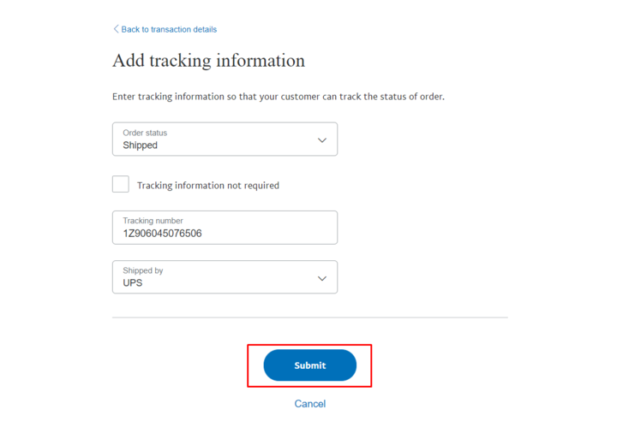Expand the Shipped by carrier dropdown
The height and width of the screenshot is (433, 617).
(225, 277)
